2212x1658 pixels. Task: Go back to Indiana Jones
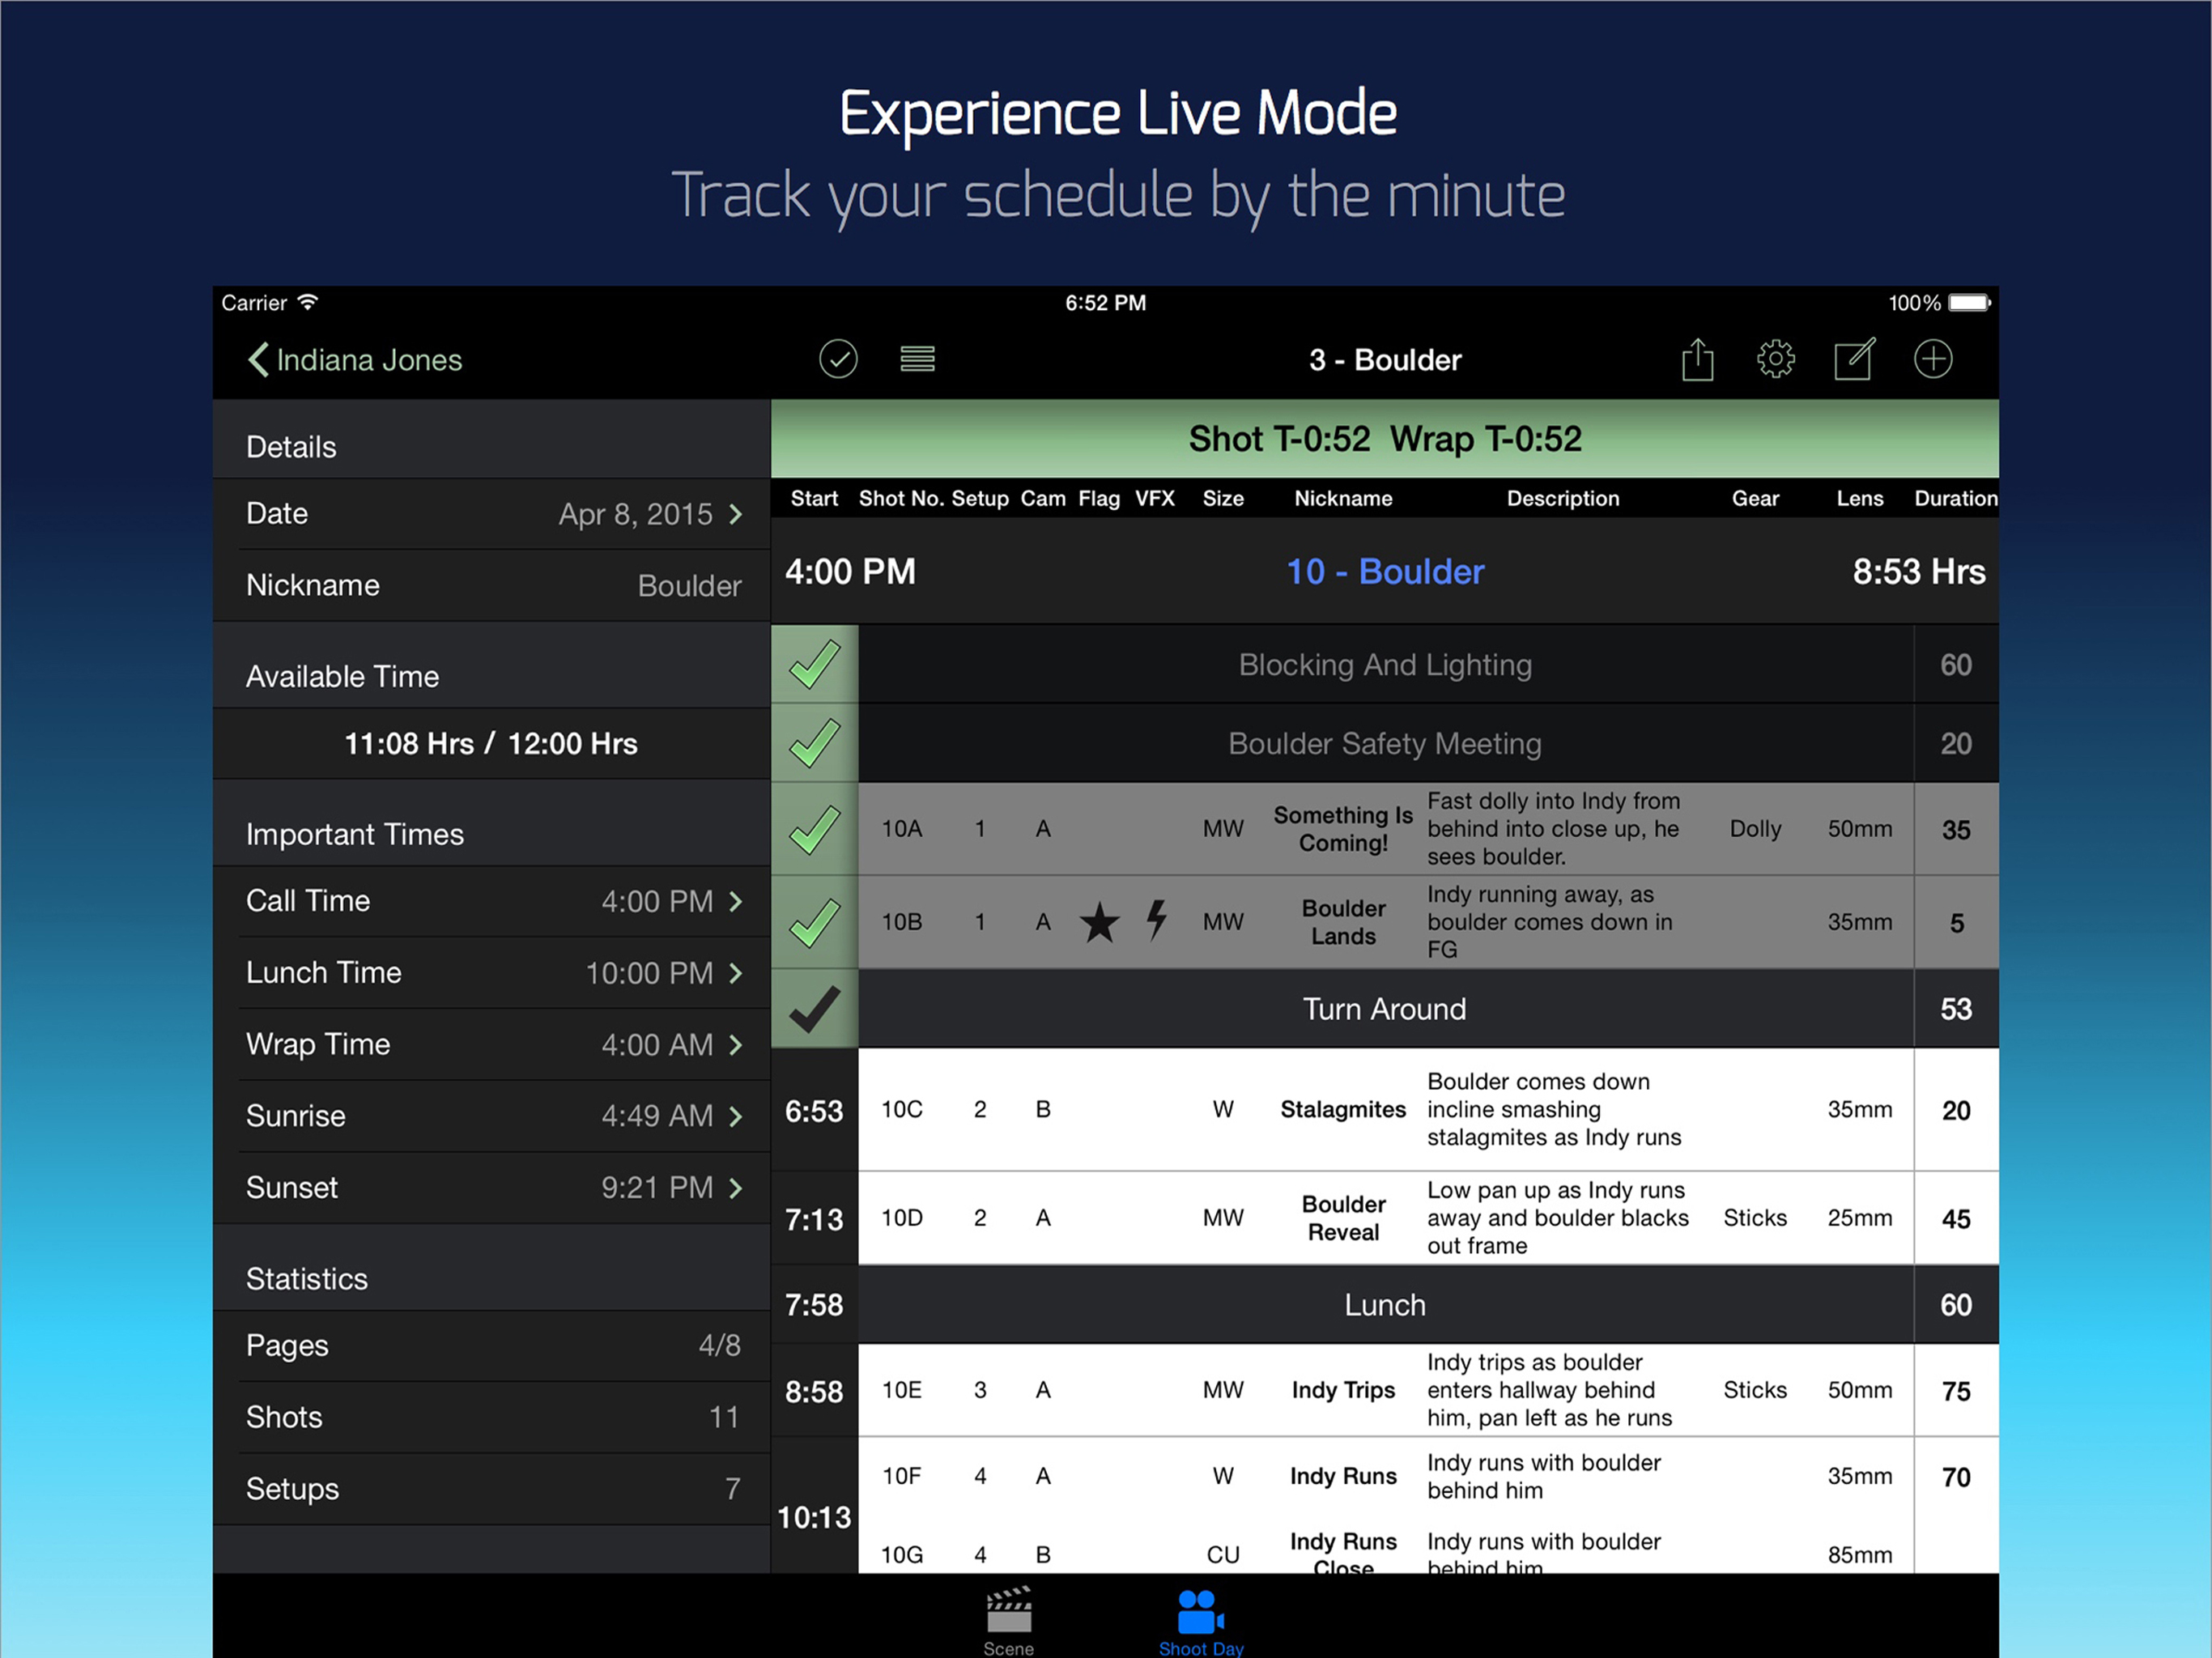click(x=354, y=360)
